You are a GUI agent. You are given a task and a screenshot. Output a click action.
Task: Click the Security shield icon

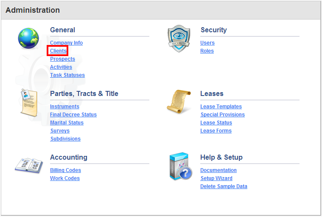click(179, 39)
